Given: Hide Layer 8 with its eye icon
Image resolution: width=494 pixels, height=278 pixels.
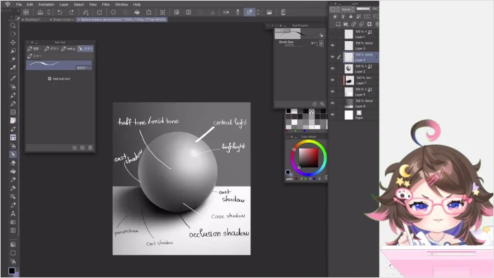Looking at the screenshot, I should point(332,103).
